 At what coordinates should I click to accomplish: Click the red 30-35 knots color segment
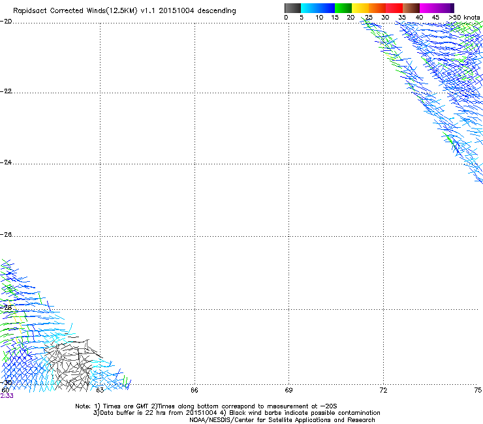(x=394, y=8)
